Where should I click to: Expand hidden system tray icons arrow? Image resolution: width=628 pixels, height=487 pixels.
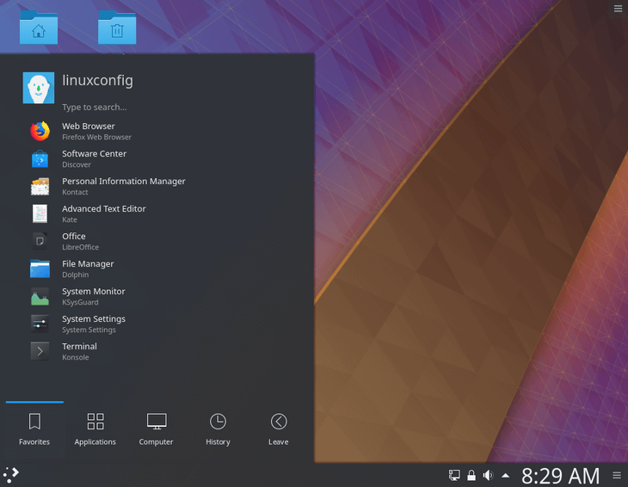click(x=506, y=476)
